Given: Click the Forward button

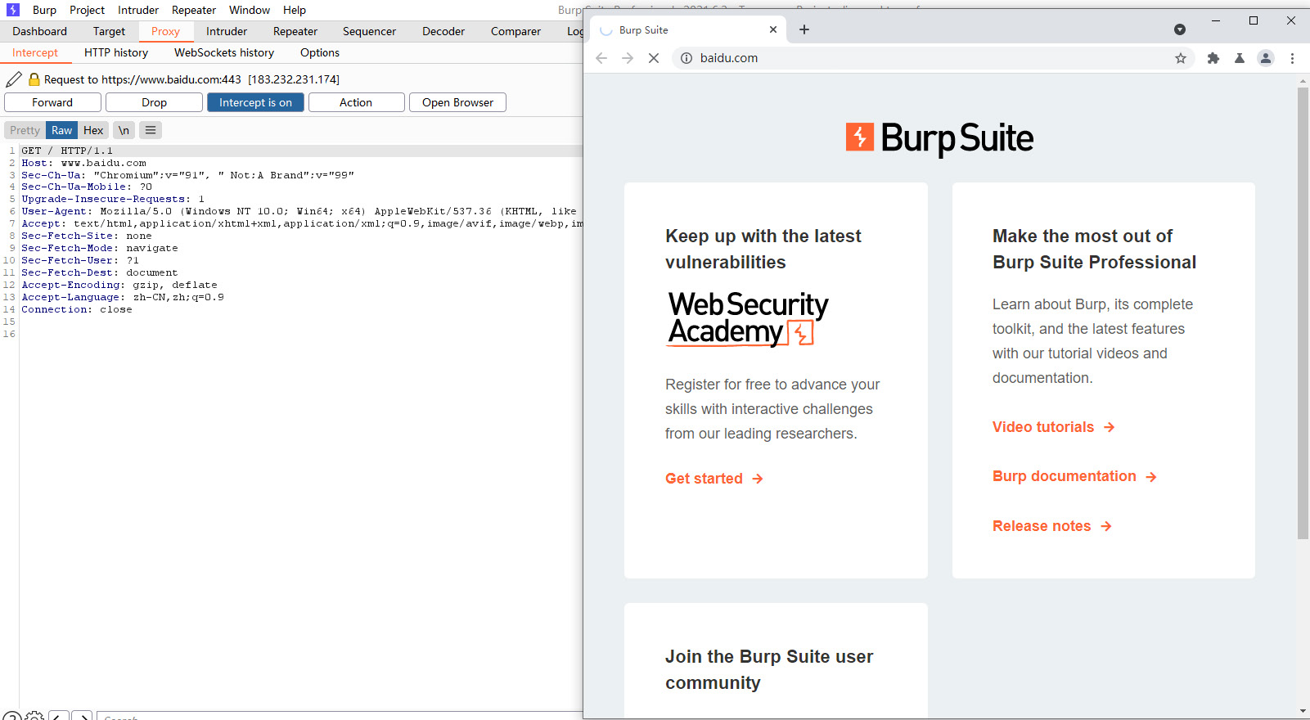Looking at the screenshot, I should [x=52, y=102].
